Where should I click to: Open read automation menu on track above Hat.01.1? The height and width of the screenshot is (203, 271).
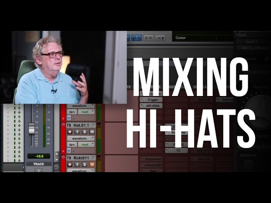click(86, 112)
